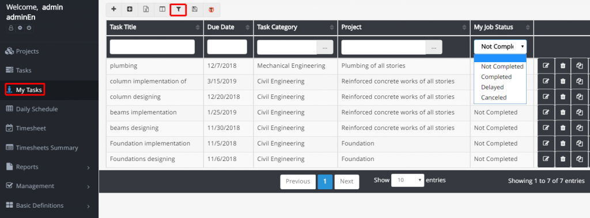Image resolution: width=590 pixels, height=218 pixels.
Task: Delete the beams implementation task
Action: point(562,112)
